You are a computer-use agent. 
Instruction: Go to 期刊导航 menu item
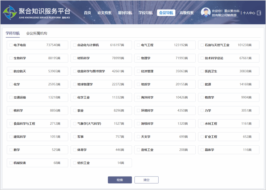point(125,13)
